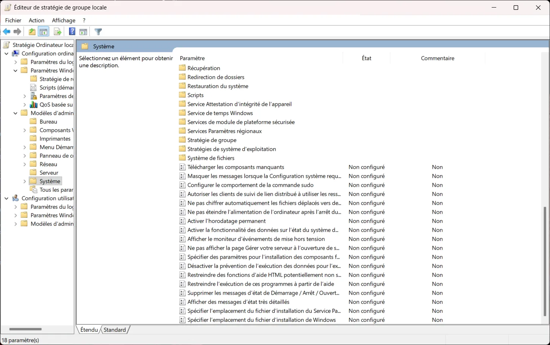Select the sudo command behavior setting

tap(251, 185)
